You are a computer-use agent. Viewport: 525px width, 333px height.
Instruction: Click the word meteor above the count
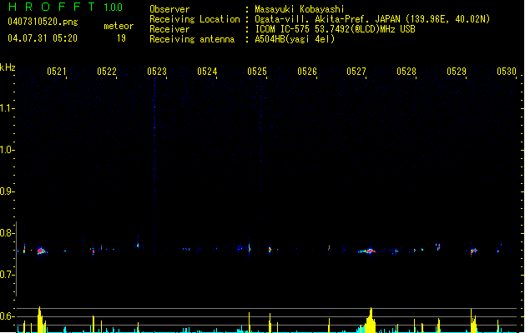click(x=119, y=26)
